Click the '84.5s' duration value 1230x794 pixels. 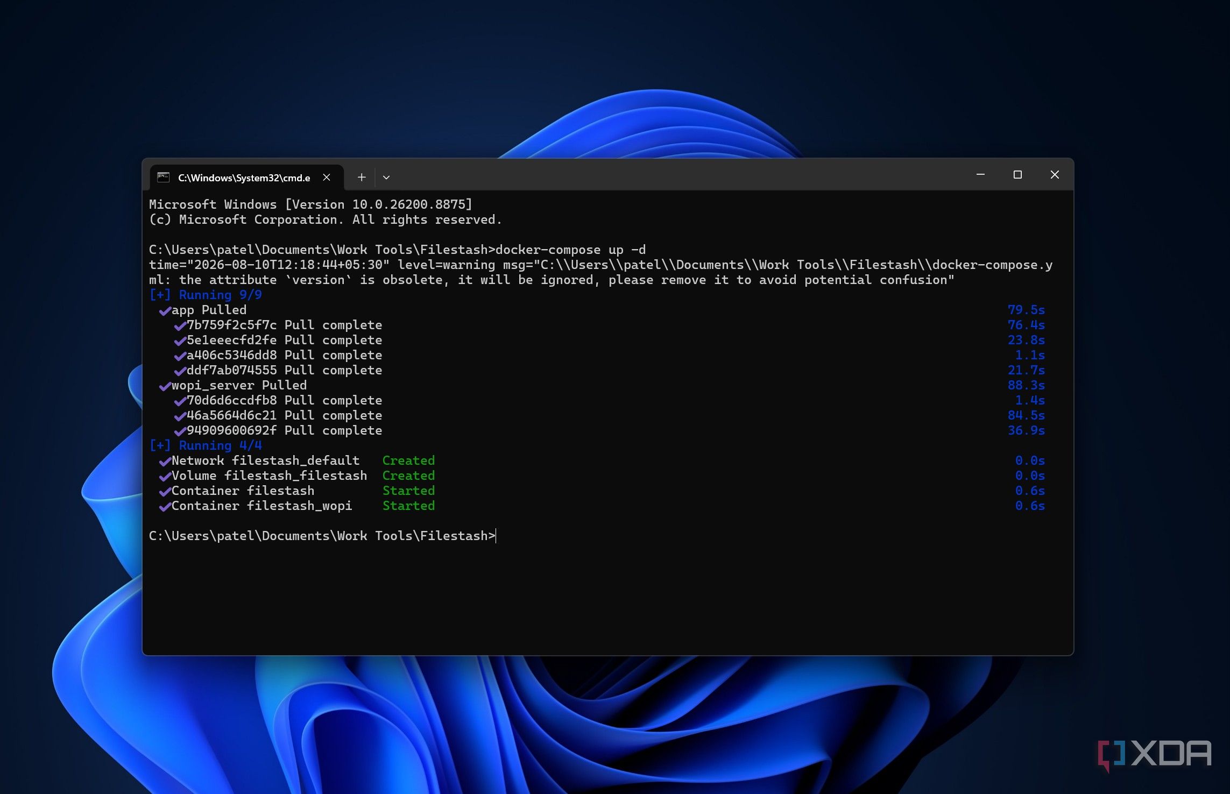point(1026,415)
